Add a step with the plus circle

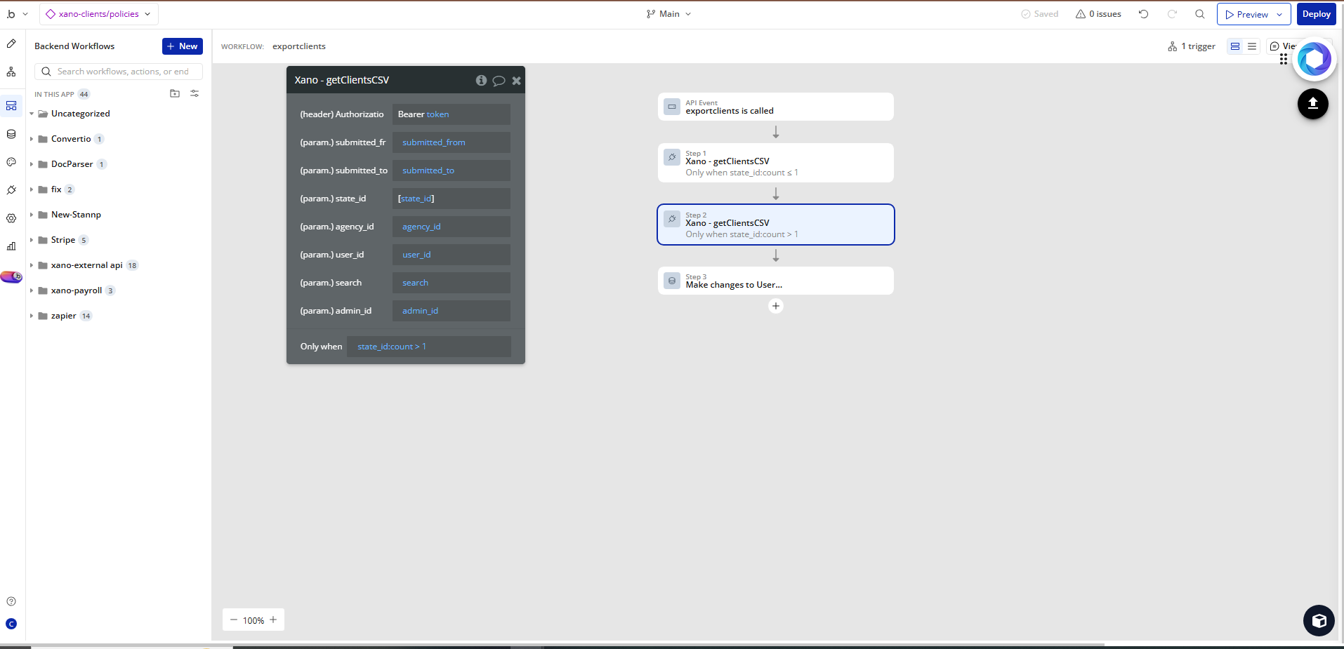coord(776,306)
